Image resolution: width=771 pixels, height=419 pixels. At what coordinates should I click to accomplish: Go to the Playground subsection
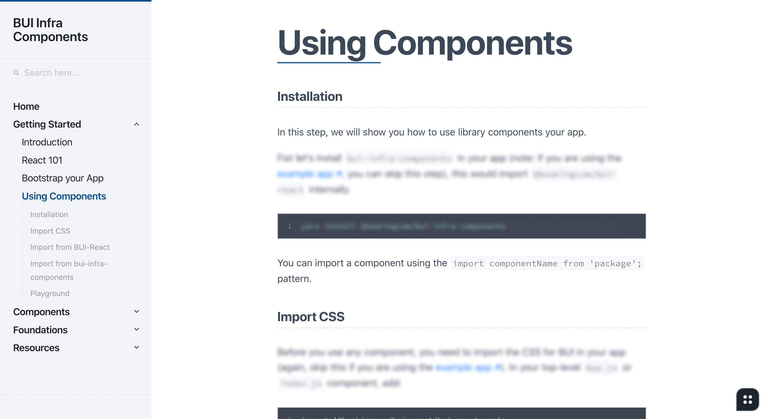(50, 293)
